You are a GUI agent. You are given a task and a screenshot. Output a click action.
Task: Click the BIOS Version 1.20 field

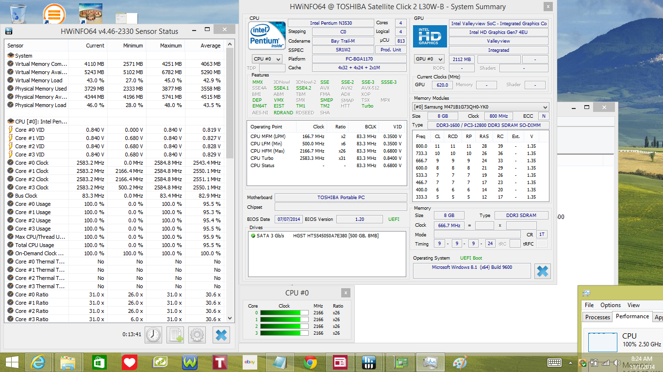point(359,219)
